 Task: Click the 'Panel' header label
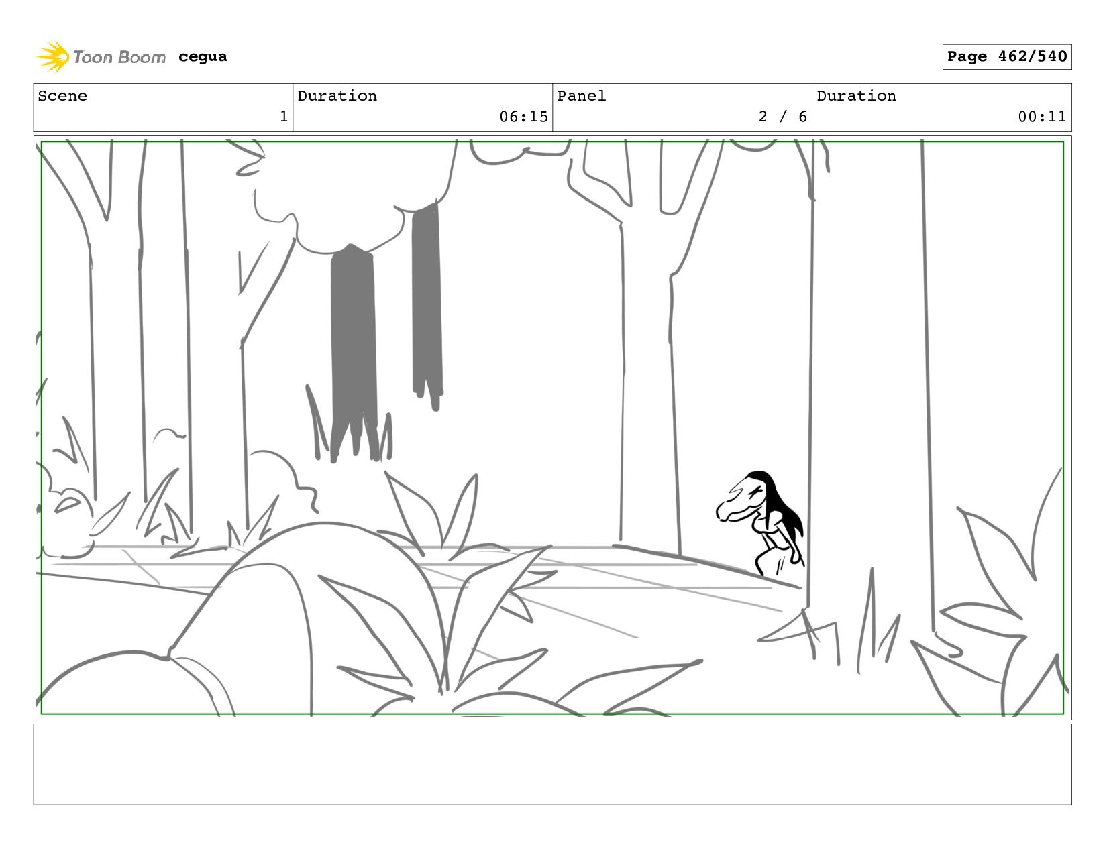(581, 96)
